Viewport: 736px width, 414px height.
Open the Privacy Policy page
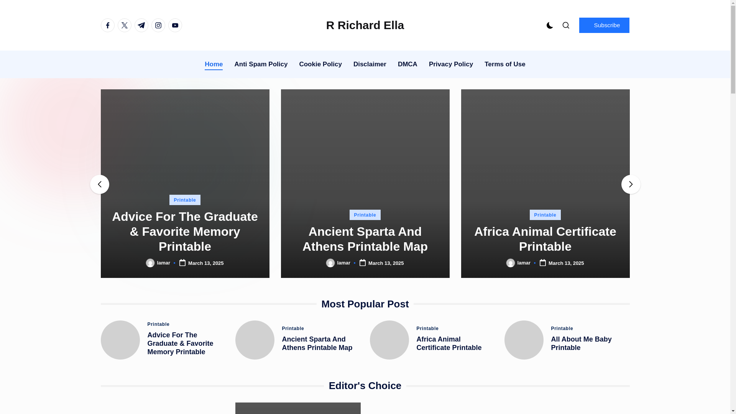[x=451, y=64]
